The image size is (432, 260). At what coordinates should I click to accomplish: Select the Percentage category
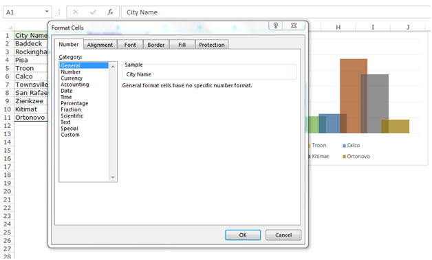pyautogui.click(x=74, y=103)
